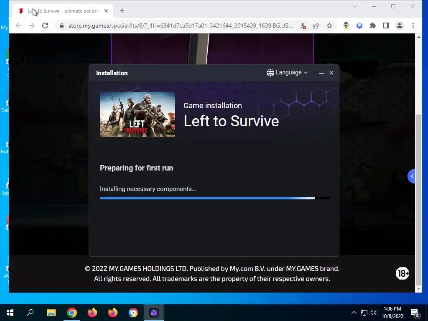
Task: Open Windows taskbar search
Action: click(30, 313)
